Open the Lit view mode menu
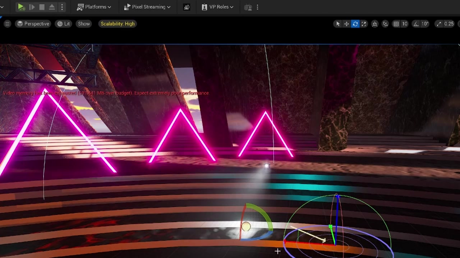This screenshot has height=258, width=460. pos(64,24)
